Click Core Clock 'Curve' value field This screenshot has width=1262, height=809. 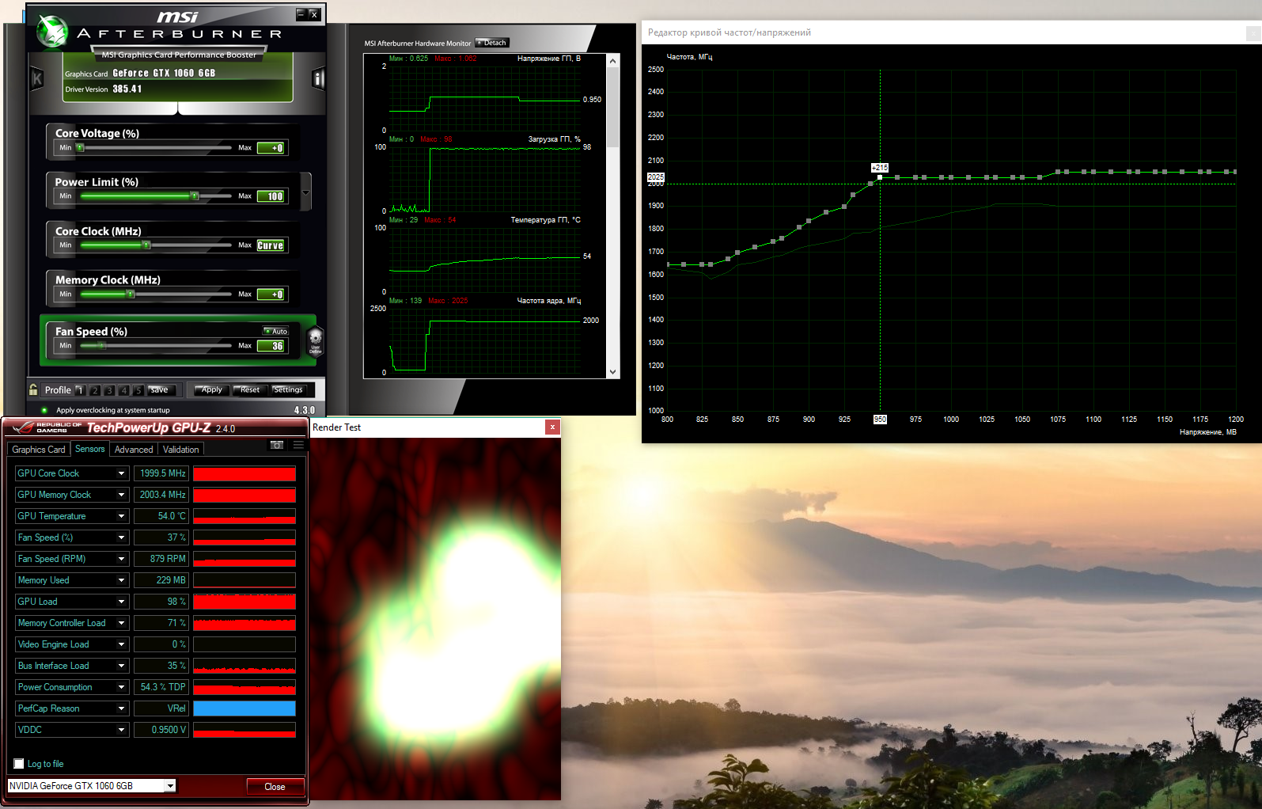pos(271,245)
